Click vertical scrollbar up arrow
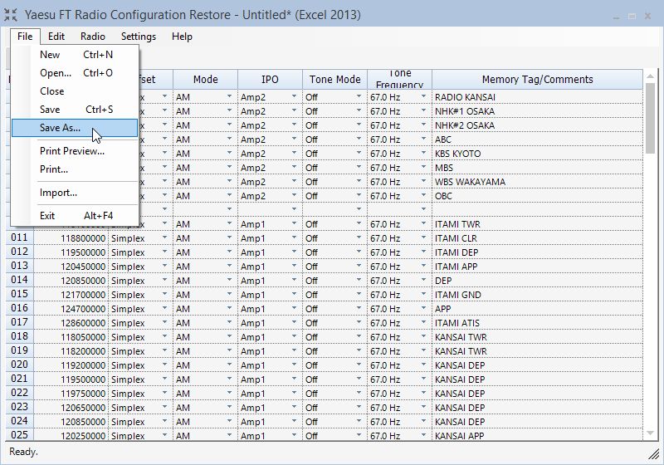This screenshot has height=465, width=664. 650,76
